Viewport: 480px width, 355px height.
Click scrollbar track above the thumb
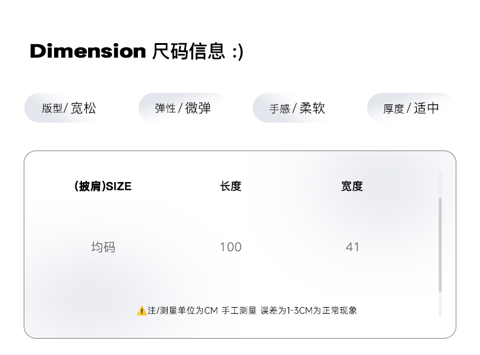[x=440, y=184]
